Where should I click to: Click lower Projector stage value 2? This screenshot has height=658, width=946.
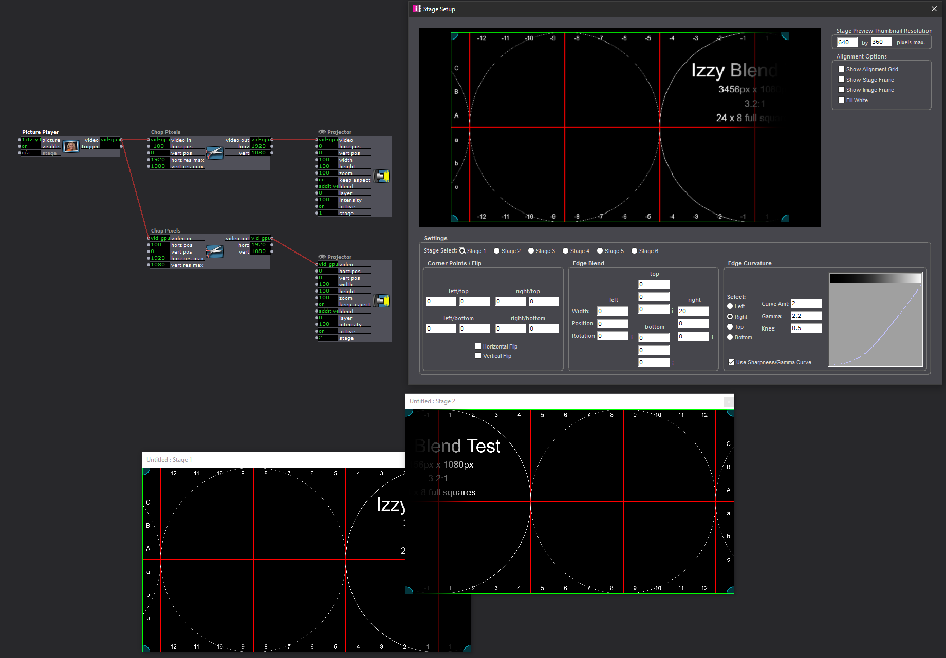328,338
